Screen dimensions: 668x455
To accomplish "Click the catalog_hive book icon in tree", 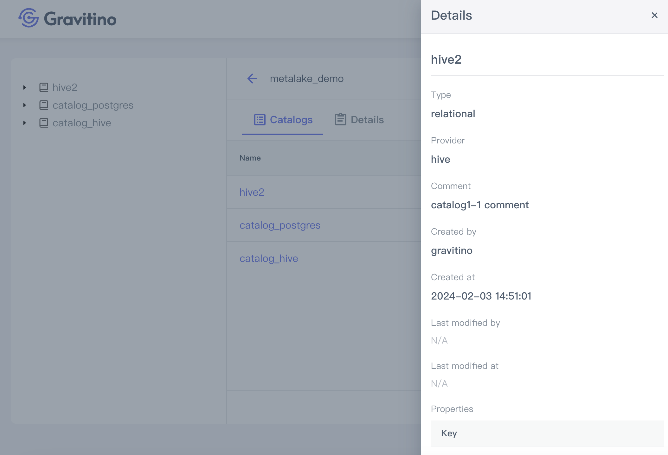I will 44,123.
